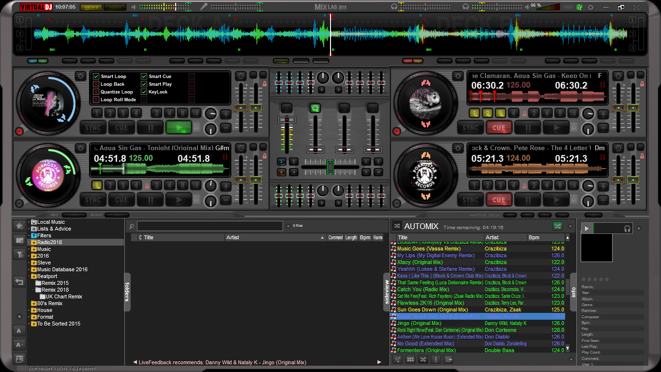661x372 pixels.
Task: Add a favorite folder using the star icon
Action: point(19,226)
